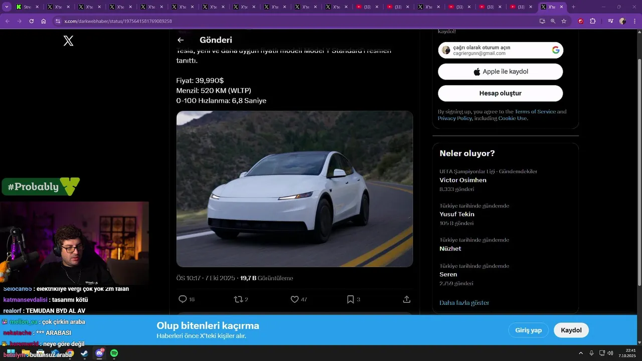This screenshot has height=361, width=642.
Task: Click the #Probably overlay badge
Action: tap(41, 187)
